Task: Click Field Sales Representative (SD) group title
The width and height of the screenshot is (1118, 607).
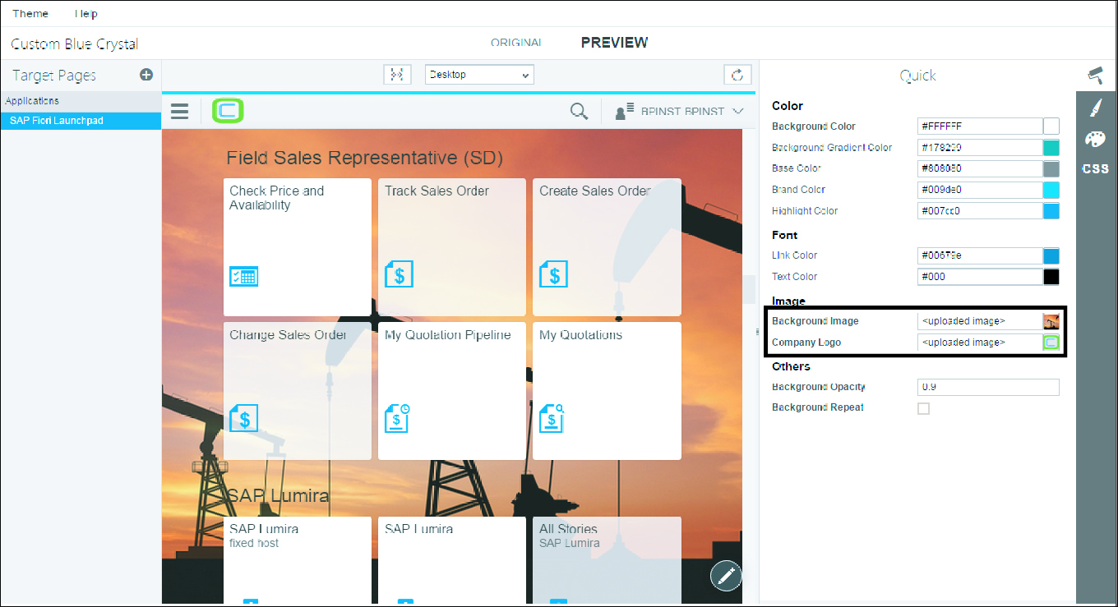Action: (x=364, y=158)
